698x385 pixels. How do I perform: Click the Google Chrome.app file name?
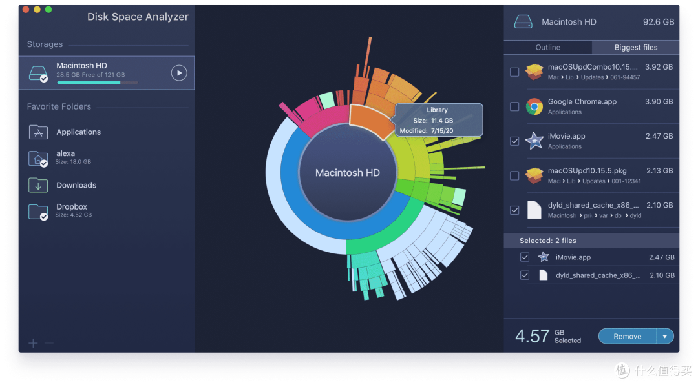click(x=582, y=102)
